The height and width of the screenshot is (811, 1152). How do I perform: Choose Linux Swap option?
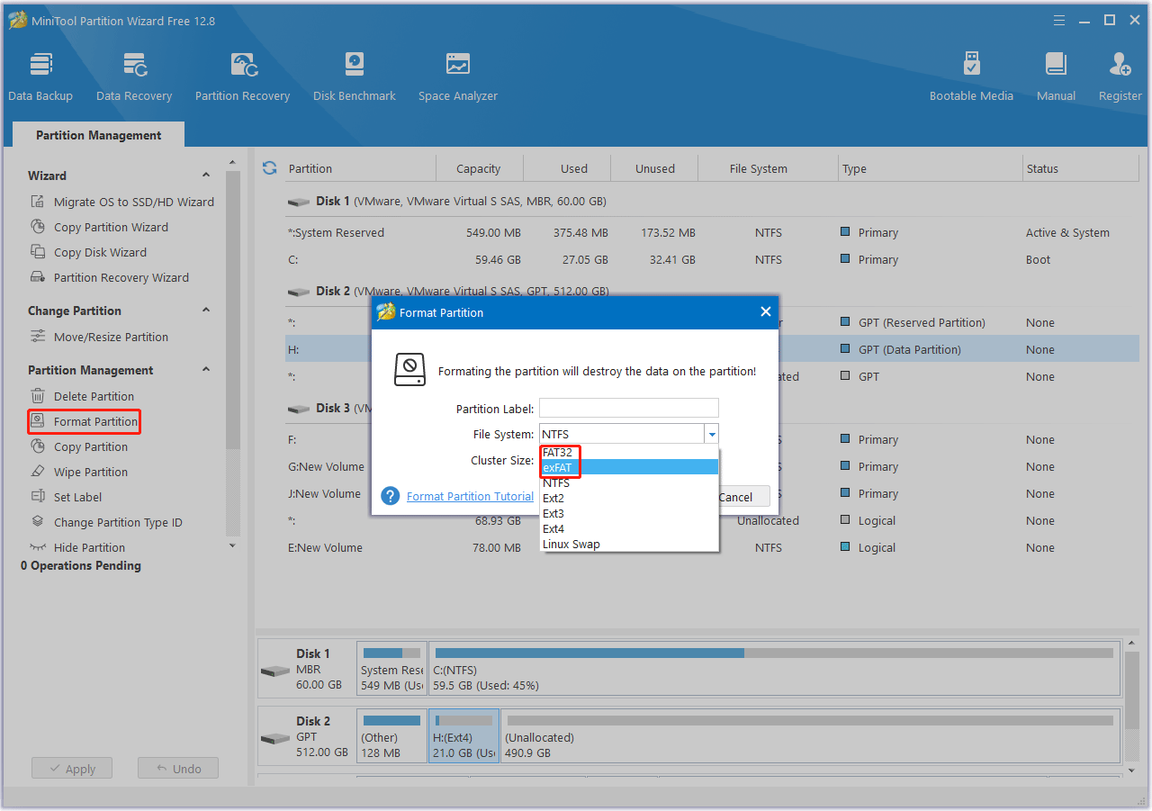(629, 544)
